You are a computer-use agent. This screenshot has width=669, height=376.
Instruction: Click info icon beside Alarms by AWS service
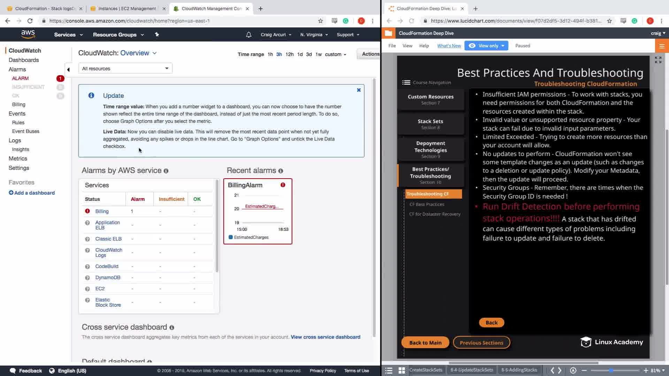tap(166, 171)
